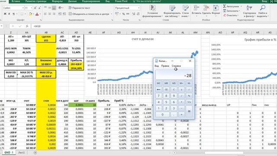Add a new sheet with plus icon
The width and height of the screenshot is (277, 156).
pos(35,153)
